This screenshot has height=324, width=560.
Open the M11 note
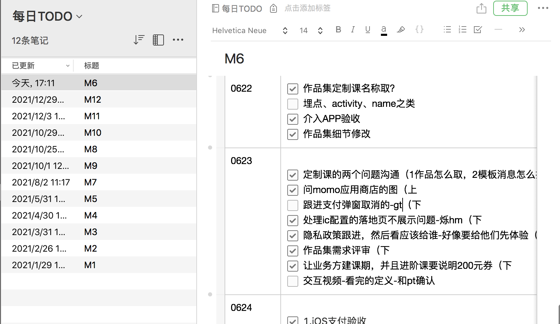pyautogui.click(x=99, y=116)
